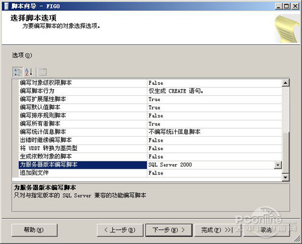This screenshot has width=302, height=244.
Task: Click True value of 编写扩展属性脚本
Action: [155, 99]
